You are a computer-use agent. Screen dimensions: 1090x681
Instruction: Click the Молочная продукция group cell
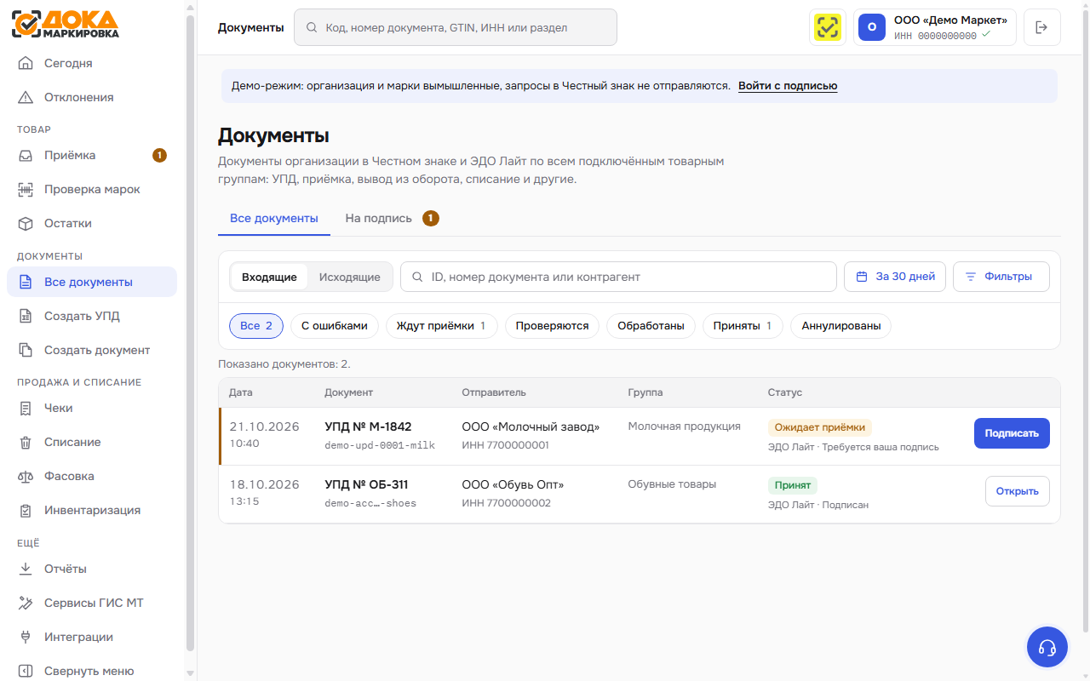pos(684,426)
